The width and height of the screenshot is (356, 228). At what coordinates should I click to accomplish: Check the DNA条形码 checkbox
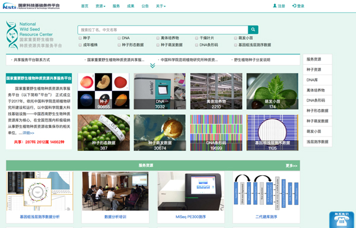196,45
